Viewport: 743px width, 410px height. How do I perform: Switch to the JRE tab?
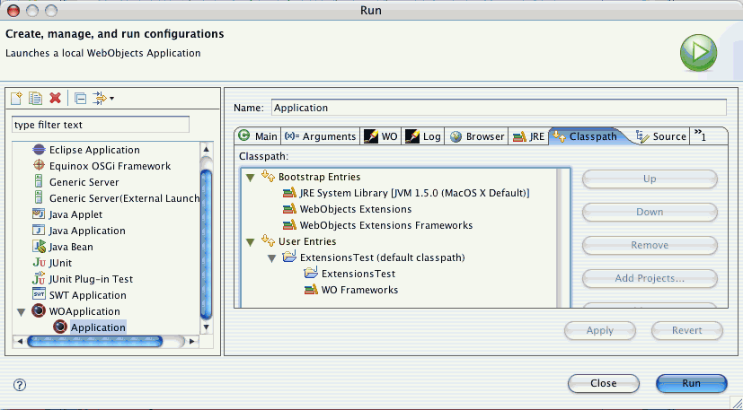tap(528, 135)
